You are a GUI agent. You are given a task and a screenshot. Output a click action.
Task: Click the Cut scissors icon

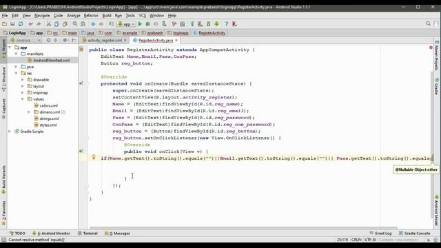pyautogui.click(x=49, y=24)
